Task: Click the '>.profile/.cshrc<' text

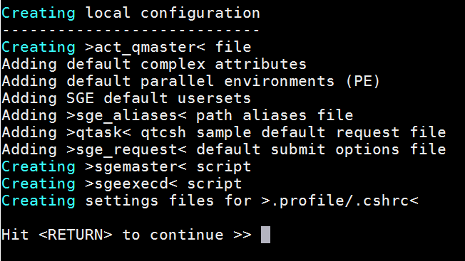Action: [x=339, y=201]
